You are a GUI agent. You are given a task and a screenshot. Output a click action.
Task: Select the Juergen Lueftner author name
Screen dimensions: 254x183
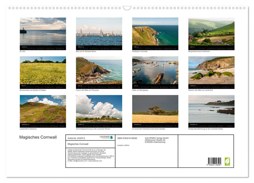[123, 145]
